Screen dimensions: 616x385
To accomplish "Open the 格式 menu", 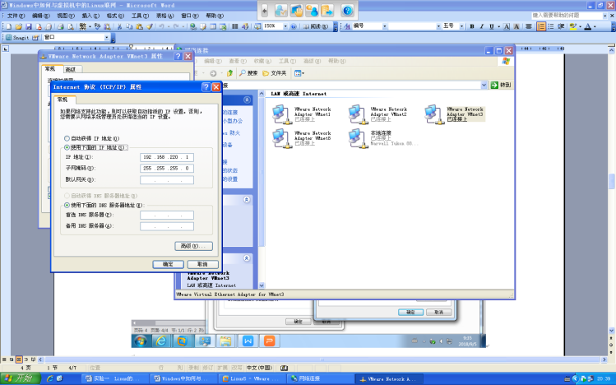I will (115, 16).
